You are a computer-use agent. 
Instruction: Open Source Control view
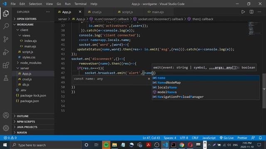[6, 39]
